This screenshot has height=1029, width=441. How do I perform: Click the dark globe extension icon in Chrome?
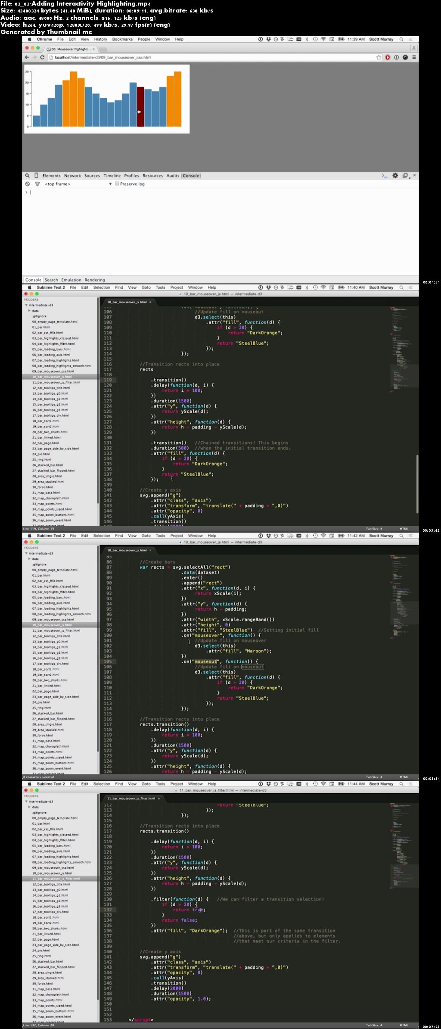point(405,57)
